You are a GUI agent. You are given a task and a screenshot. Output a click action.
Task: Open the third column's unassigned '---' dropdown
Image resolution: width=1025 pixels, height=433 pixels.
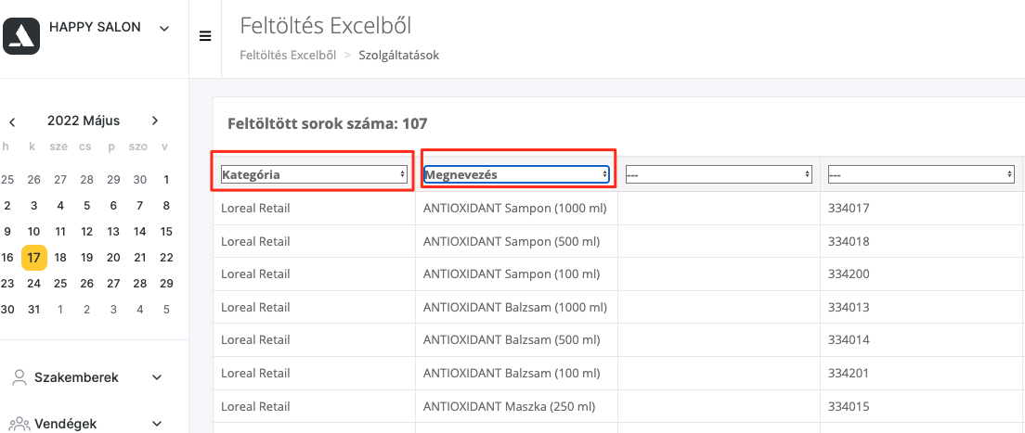pos(719,174)
